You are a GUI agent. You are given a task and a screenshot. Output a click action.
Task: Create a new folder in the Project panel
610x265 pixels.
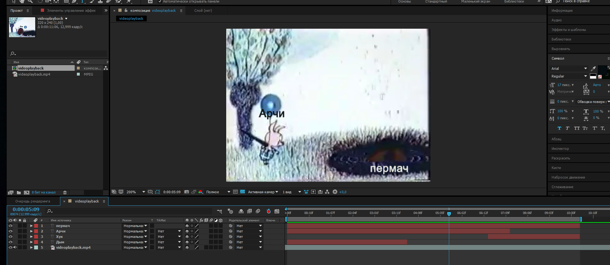(19, 193)
